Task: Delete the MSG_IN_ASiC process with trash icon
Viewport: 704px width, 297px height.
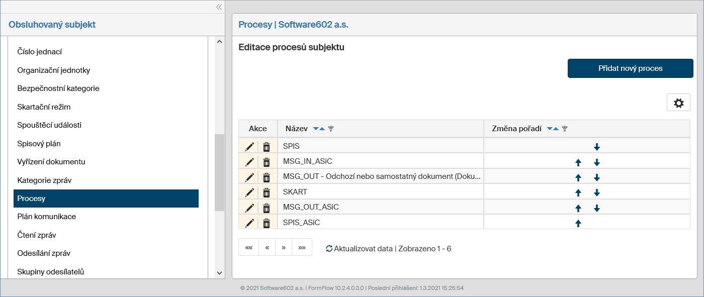Action: [x=267, y=162]
